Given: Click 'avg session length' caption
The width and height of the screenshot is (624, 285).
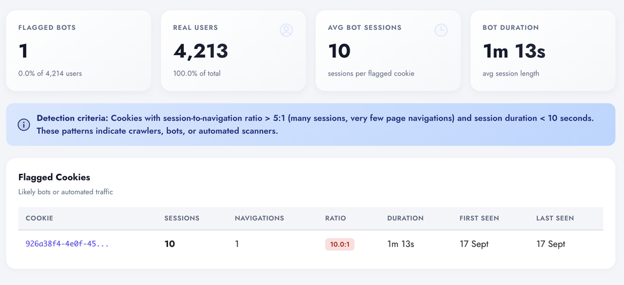Looking at the screenshot, I should tap(511, 74).
